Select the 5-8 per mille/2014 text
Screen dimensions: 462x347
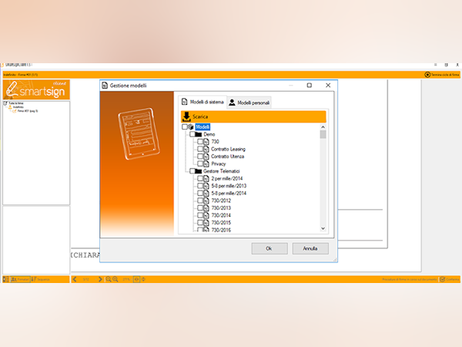coord(229,194)
